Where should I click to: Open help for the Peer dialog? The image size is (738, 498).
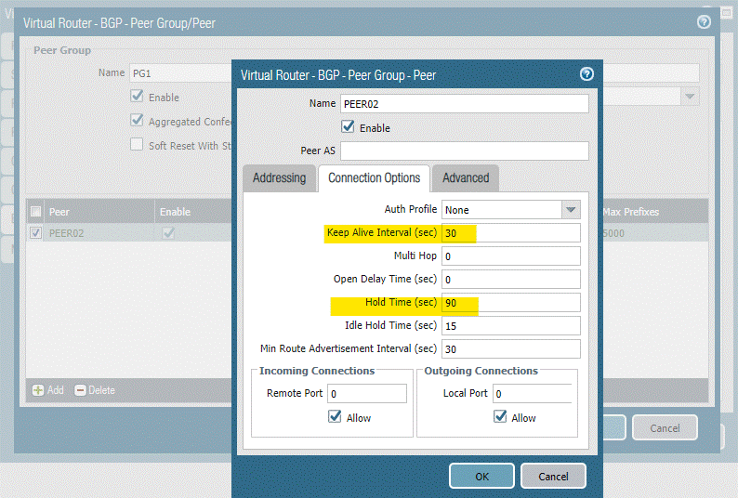tap(586, 74)
